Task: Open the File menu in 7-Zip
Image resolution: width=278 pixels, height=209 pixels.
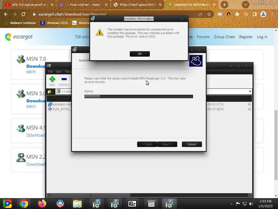Action: pos(50,72)
